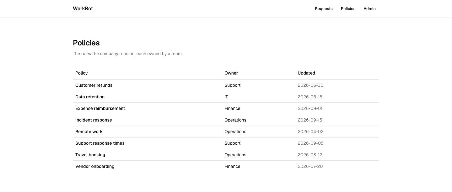Select the IT owner cell

point(226,97)
